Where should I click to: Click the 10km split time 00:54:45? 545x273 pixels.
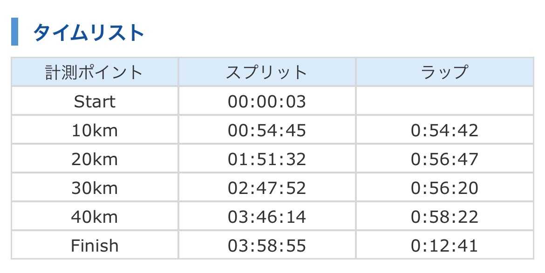(x=267, y=131)
